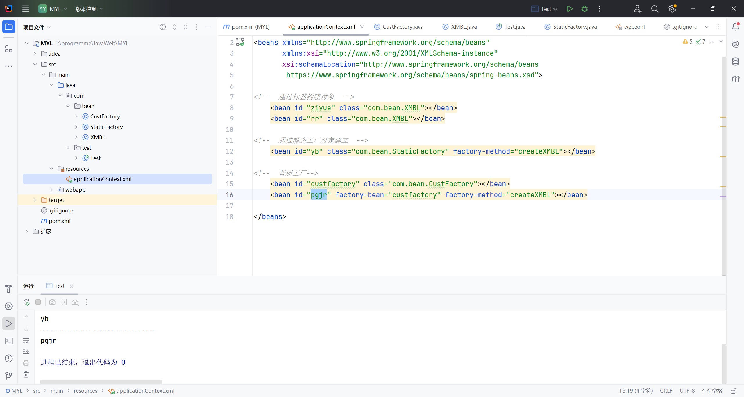The width and height of the screenshot is (744, 397).
Task: Click the resources breadcrumb in status bar
Action: [x=85, y=391]
